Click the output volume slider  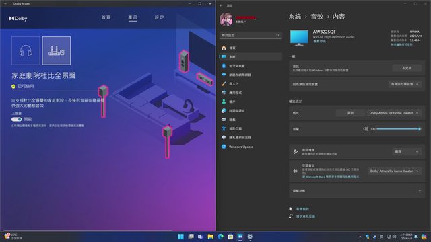[x=398, y=129]
